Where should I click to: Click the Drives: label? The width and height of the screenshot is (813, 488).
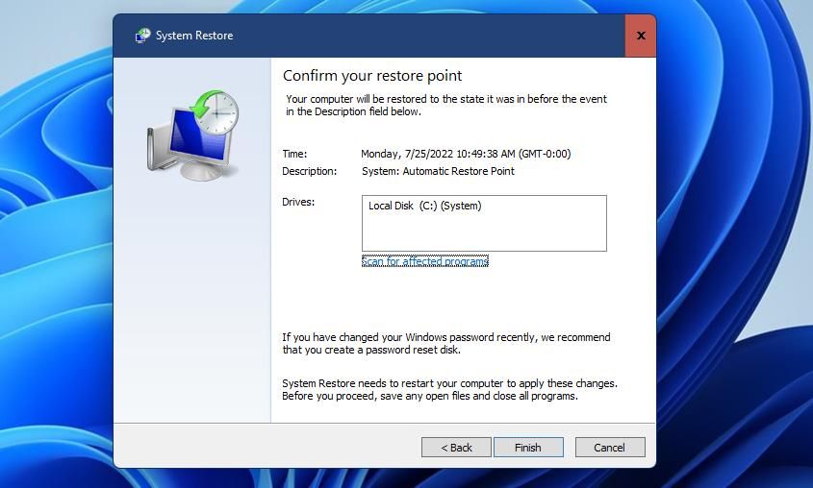[x=298, y=202]
